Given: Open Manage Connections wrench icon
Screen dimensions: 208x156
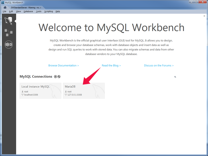Looking at the screenshot, I should 59,77.
